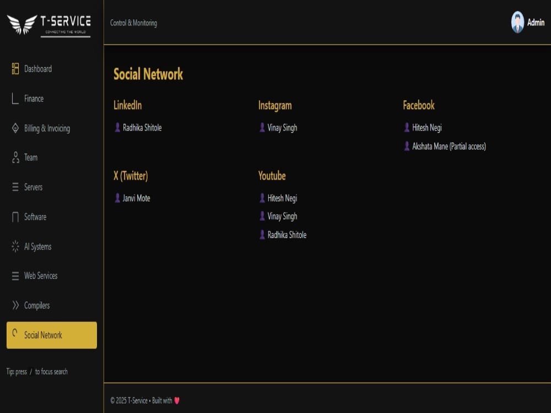The width and height of the screenshot is (551, 413).
Task: Open AI Systems from sidebar
Action: [52, 246]
